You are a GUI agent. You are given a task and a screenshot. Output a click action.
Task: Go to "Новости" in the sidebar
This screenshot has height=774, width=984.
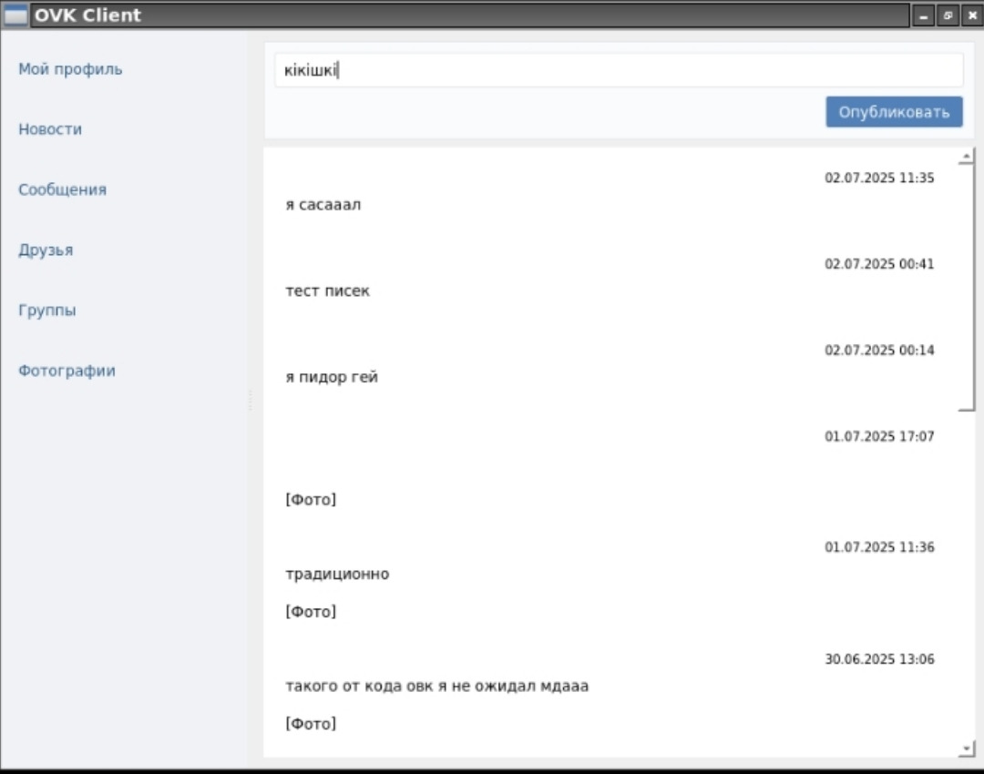50,129
